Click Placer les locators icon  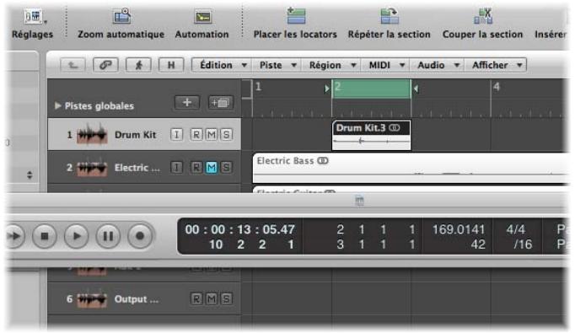[296, 16]
